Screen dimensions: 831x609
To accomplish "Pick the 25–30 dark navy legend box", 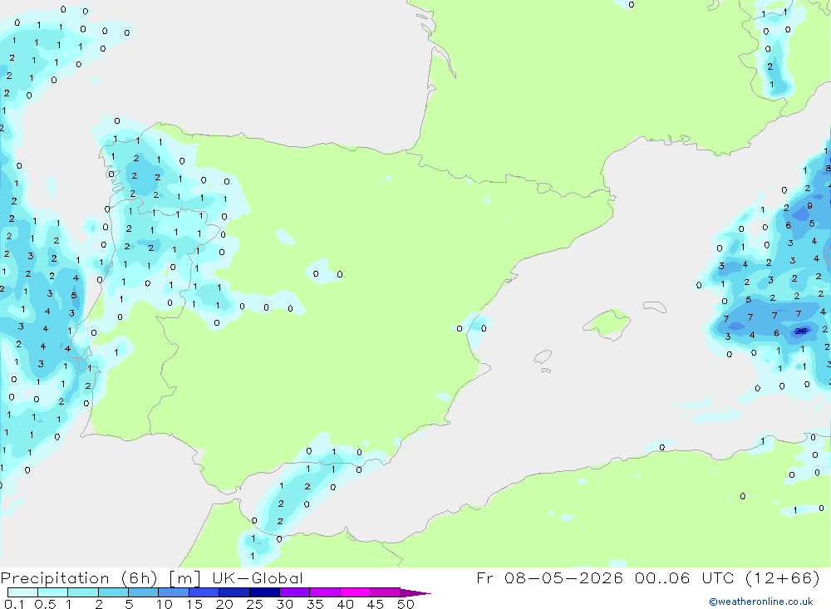I will pyautogui.click(x=264, y=592).
